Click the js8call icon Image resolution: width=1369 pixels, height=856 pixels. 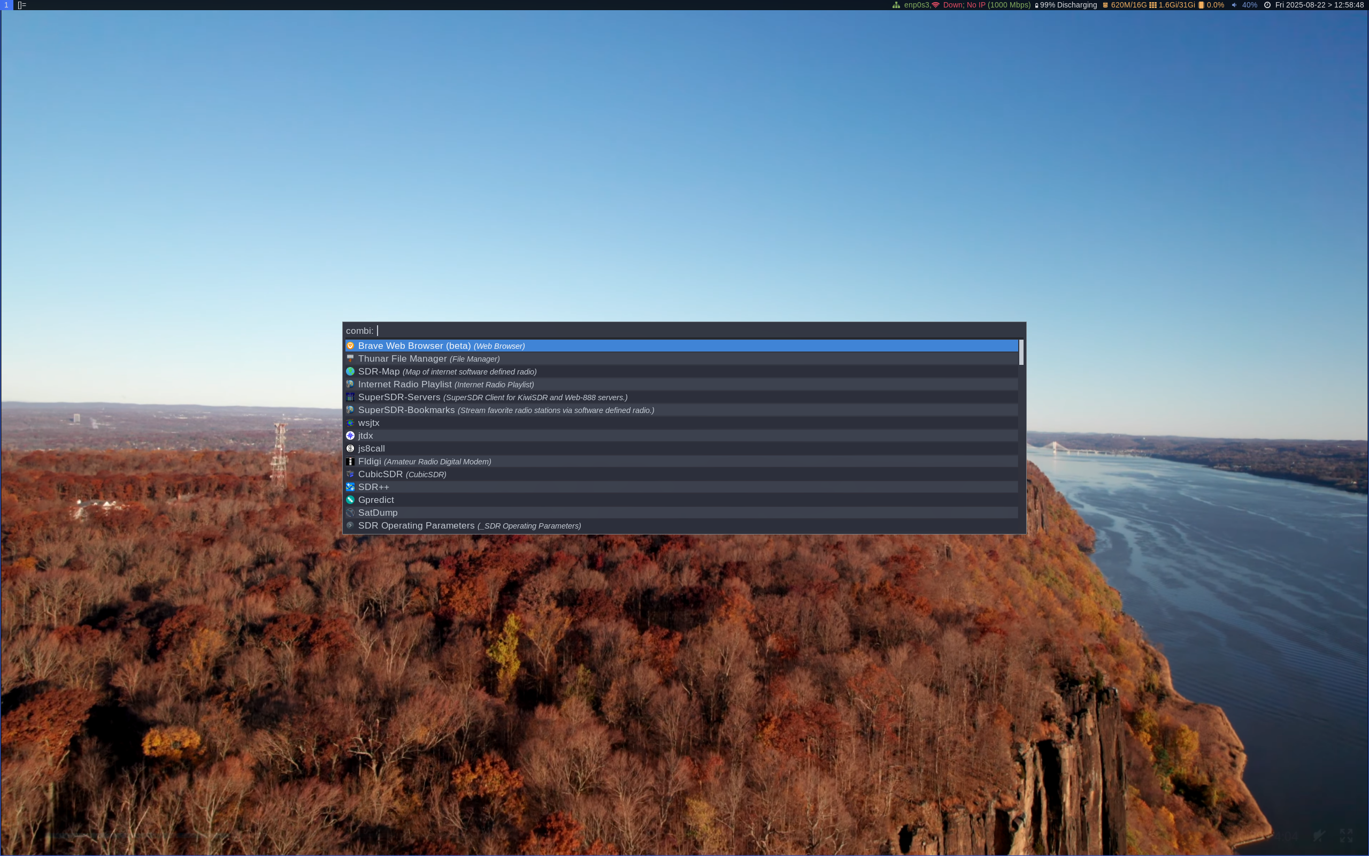350,448
